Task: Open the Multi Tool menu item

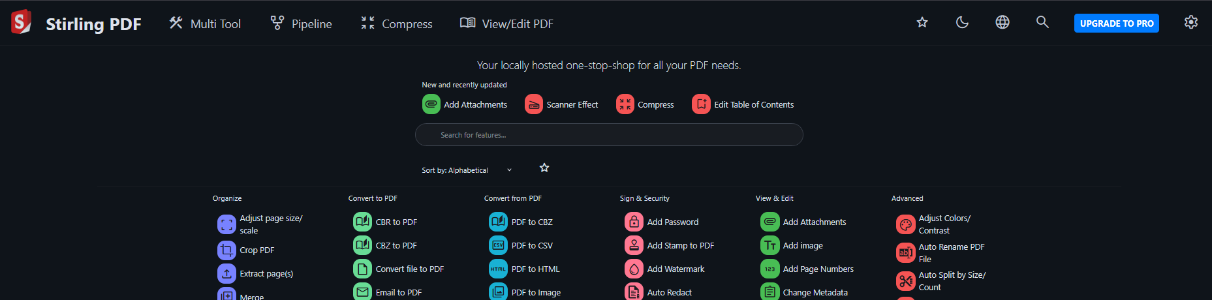Action: click(x=205, y=24)
